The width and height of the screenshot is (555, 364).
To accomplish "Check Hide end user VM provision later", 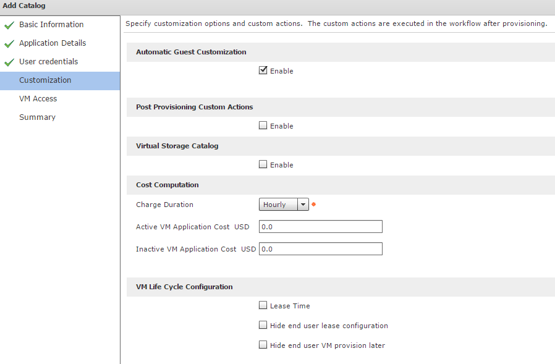I will 263,345.
